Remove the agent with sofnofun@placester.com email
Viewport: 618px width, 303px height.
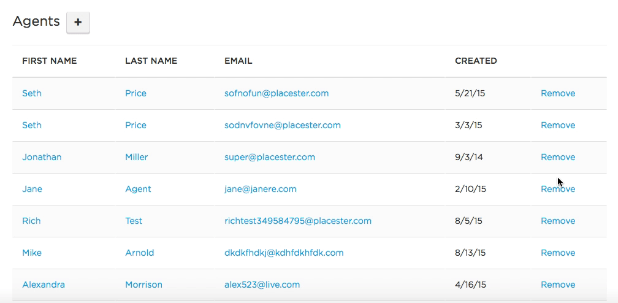tap(558, 93)
